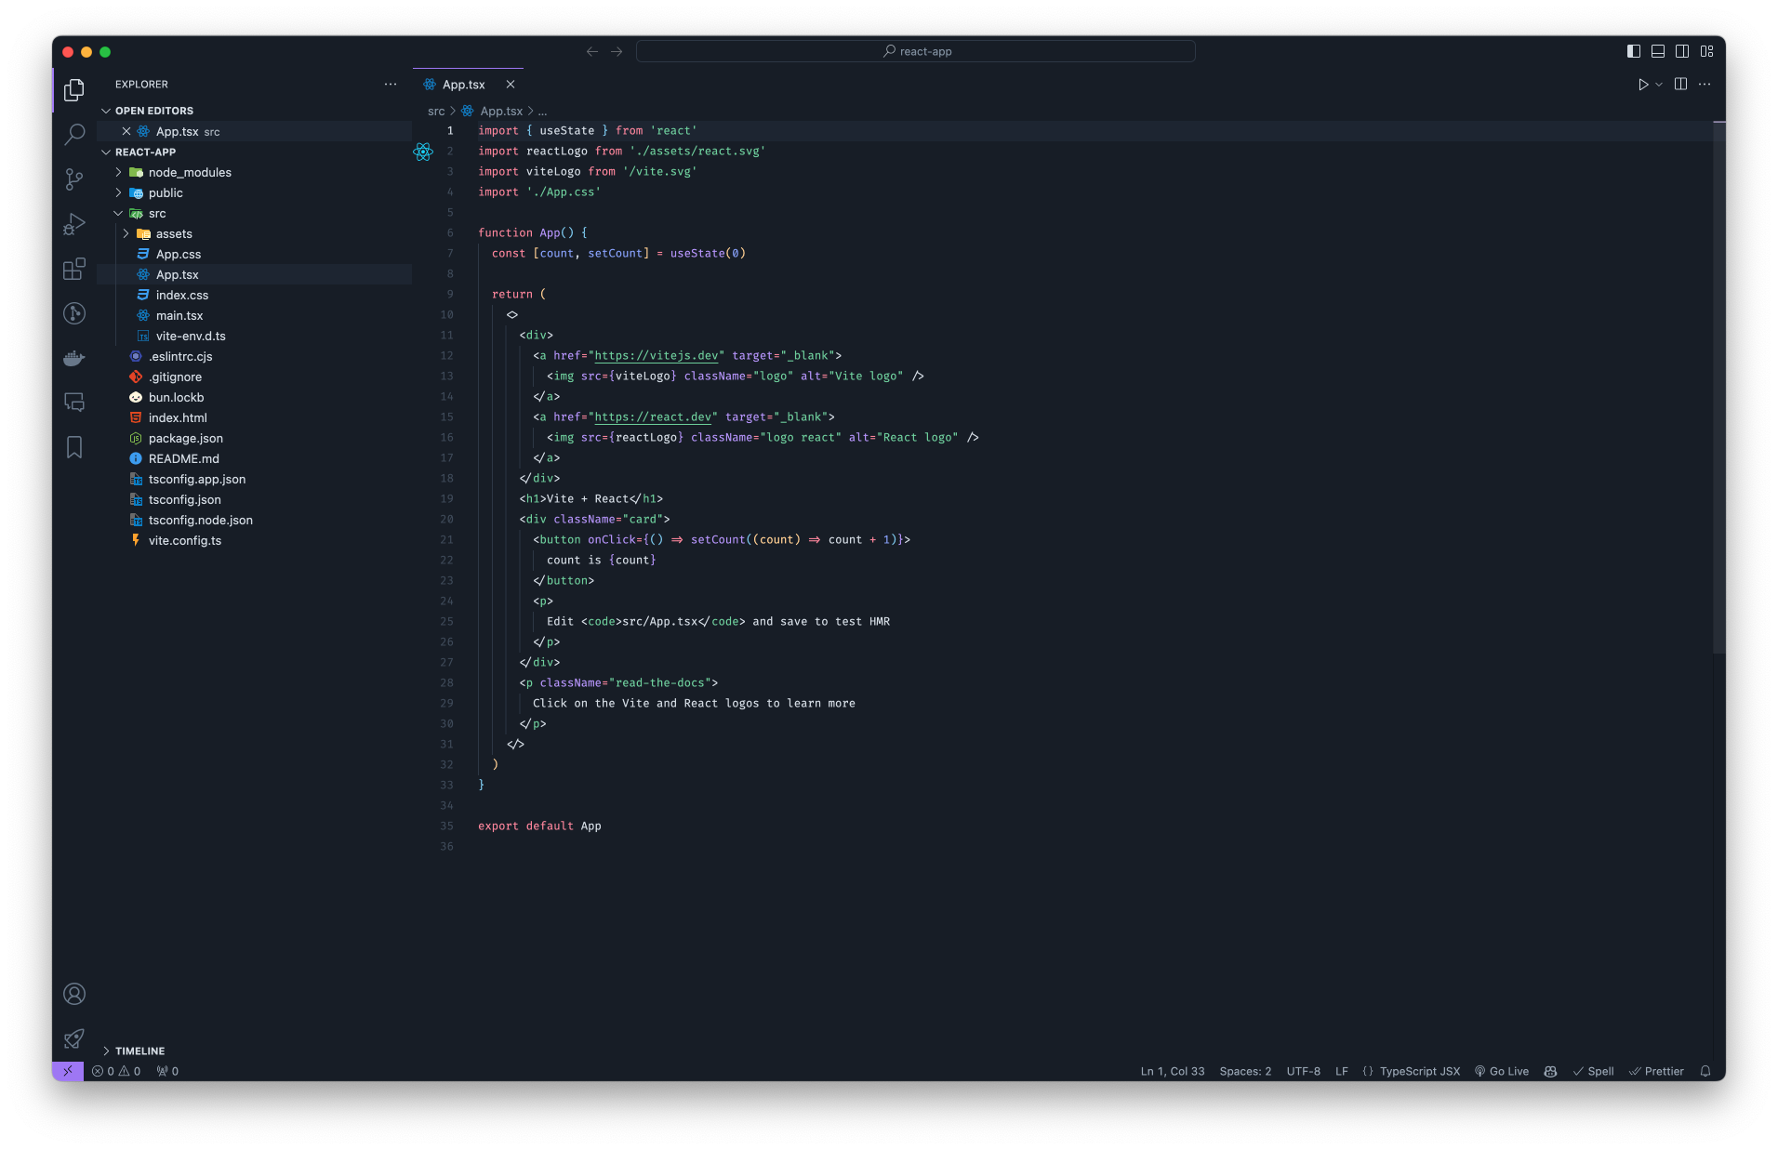Click the react-app command center search field
Viewport: 1778px width, 1150px height.
click(x=916, y=51)
